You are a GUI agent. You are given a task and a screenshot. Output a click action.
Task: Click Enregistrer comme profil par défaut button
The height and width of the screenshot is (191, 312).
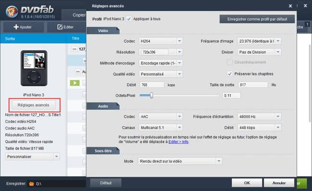click(x=257, y=19)
